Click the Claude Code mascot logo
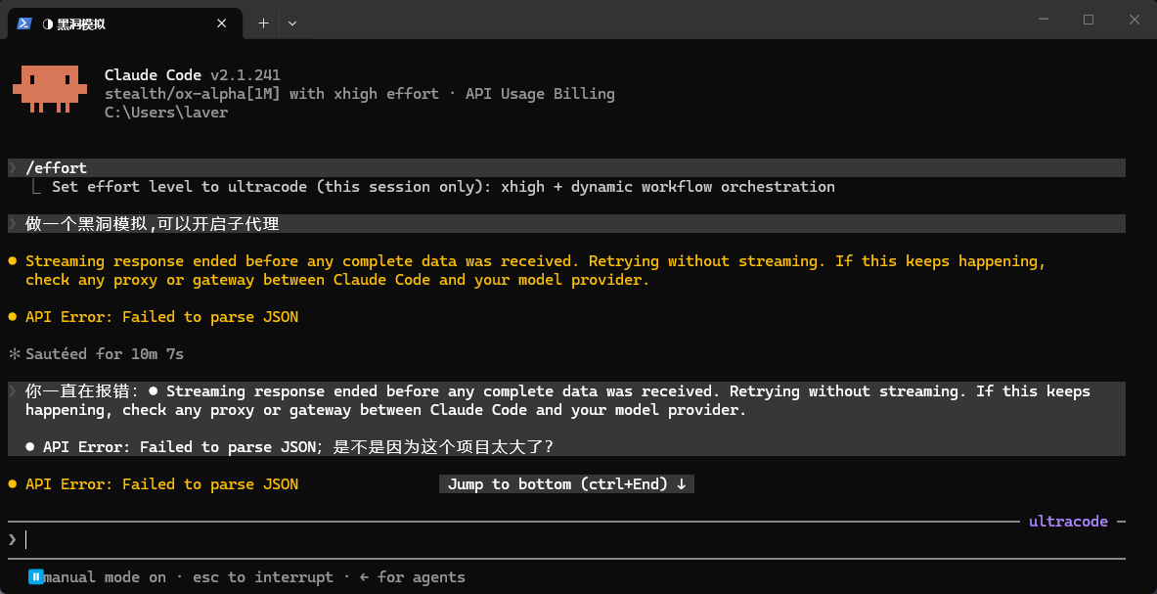 coord(46,88)
